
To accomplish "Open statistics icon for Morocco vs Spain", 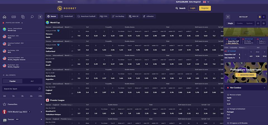I will (72, 37).
